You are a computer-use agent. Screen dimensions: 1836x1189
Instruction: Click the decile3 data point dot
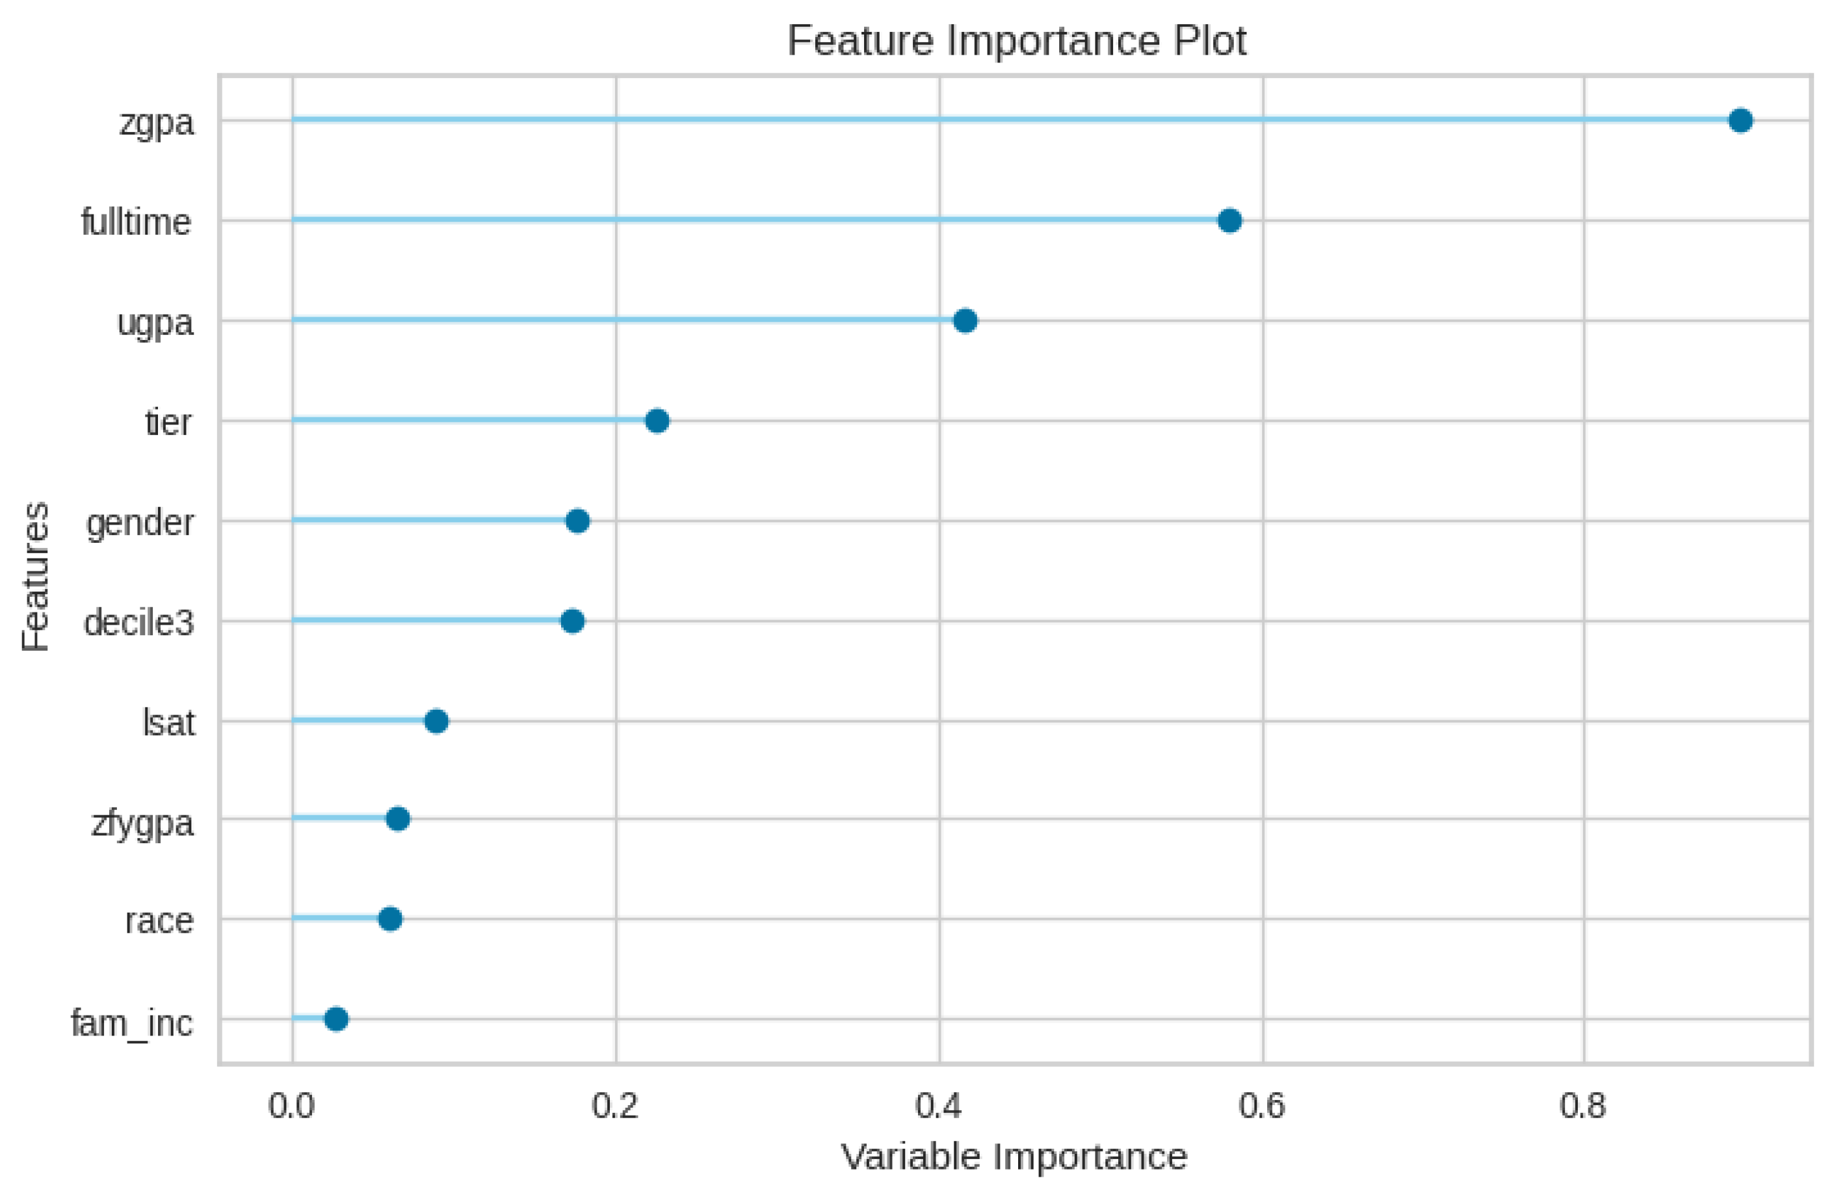[572, 621]
